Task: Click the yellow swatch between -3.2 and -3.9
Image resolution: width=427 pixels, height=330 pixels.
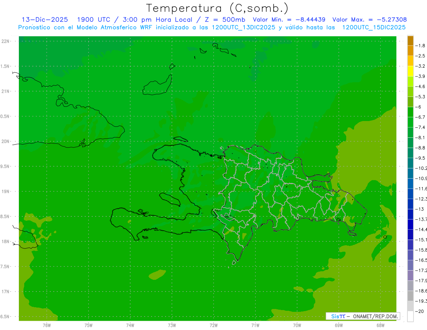Action: (410, 71)
